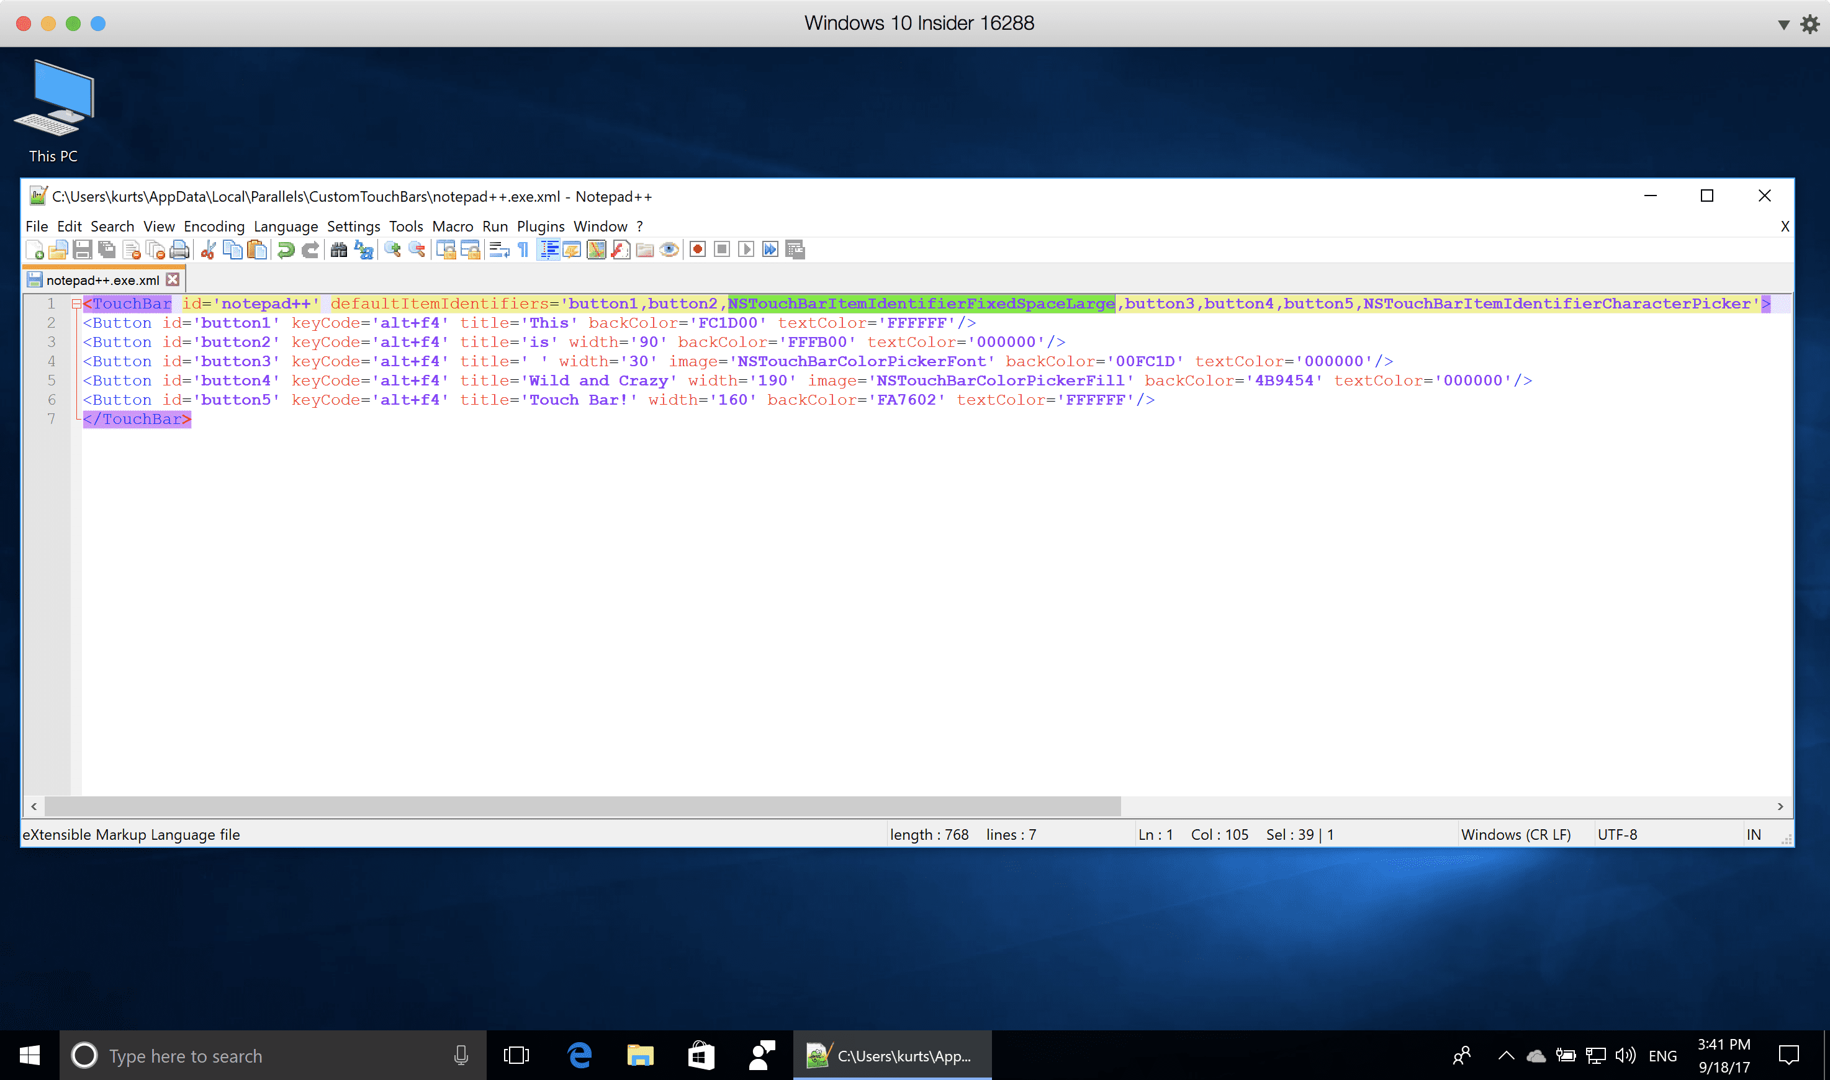The width and height of the screenshot is (1830, 1080).
Task: Click the horizontal scrollbar's left arrow
Action: [x=34, y=806]
